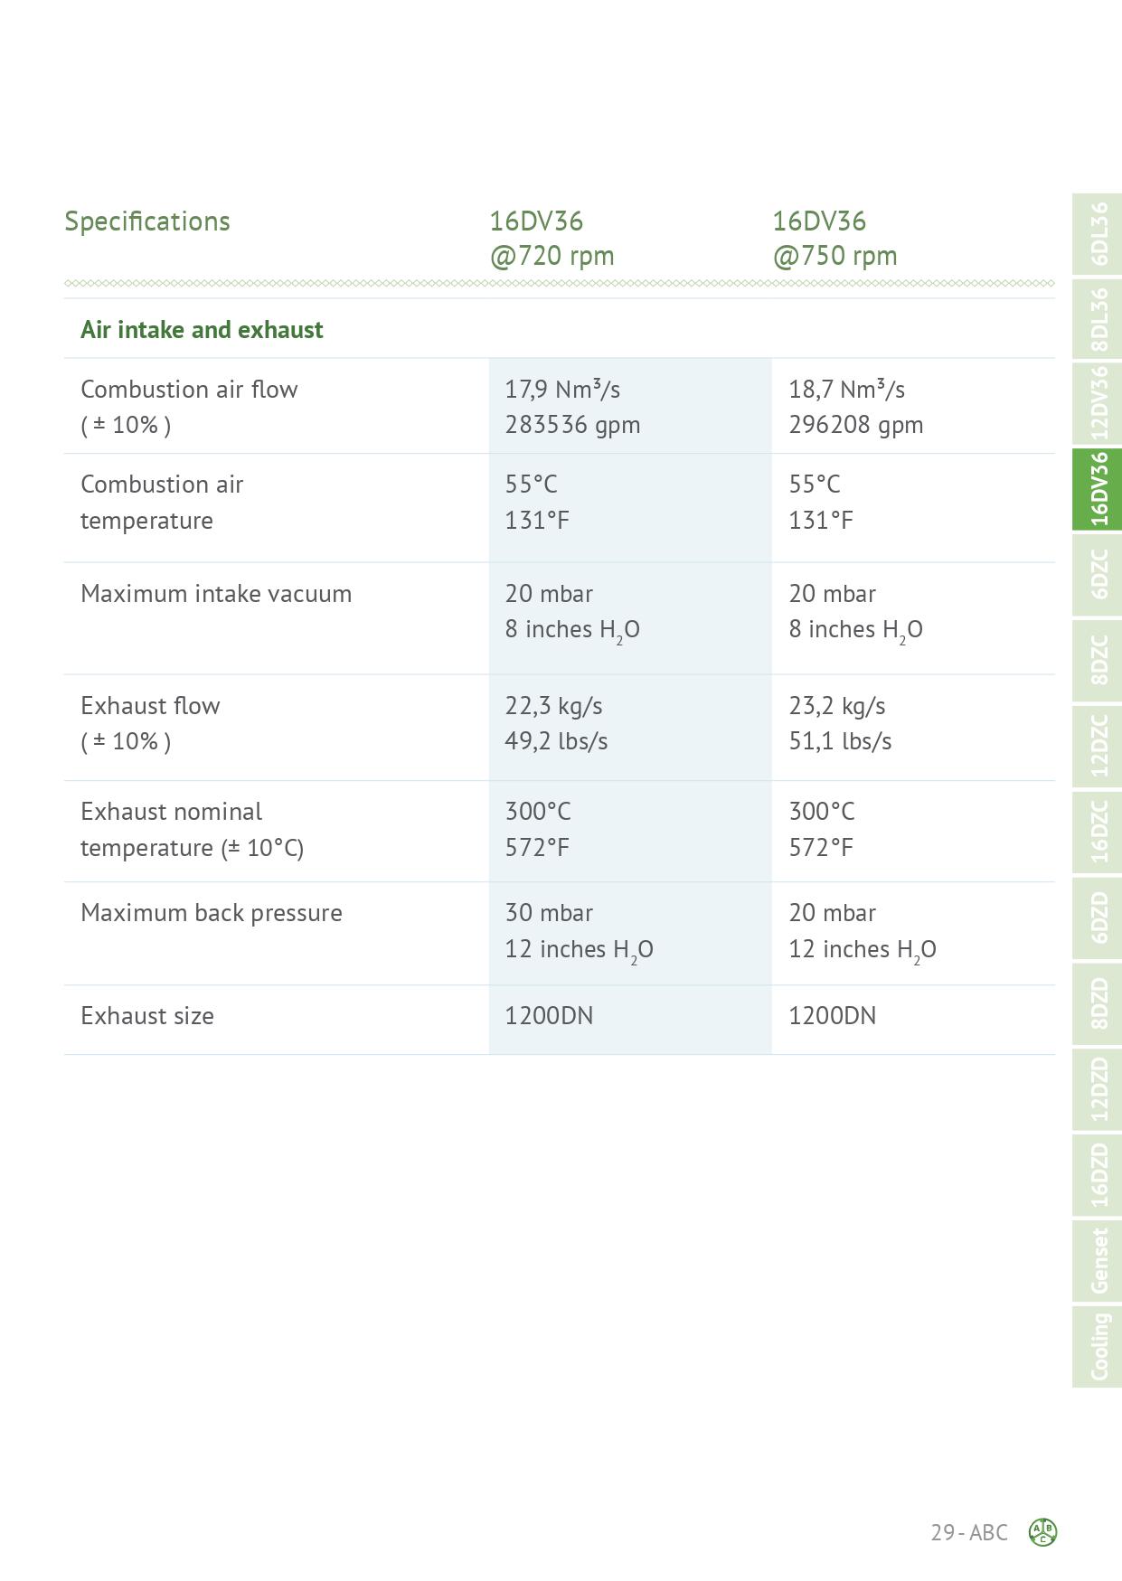The width and height of the screenshot is (1122, 1581).
Task: Click the Air intake and exhaust heading
Action: (x=202, y=330)
